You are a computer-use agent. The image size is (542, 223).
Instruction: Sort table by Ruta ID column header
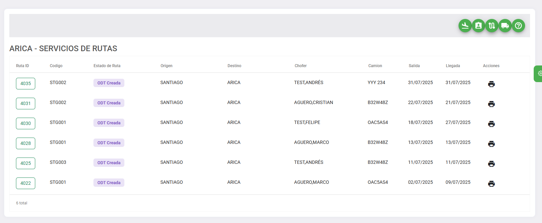pyautogui.click(x=23, y=66)
